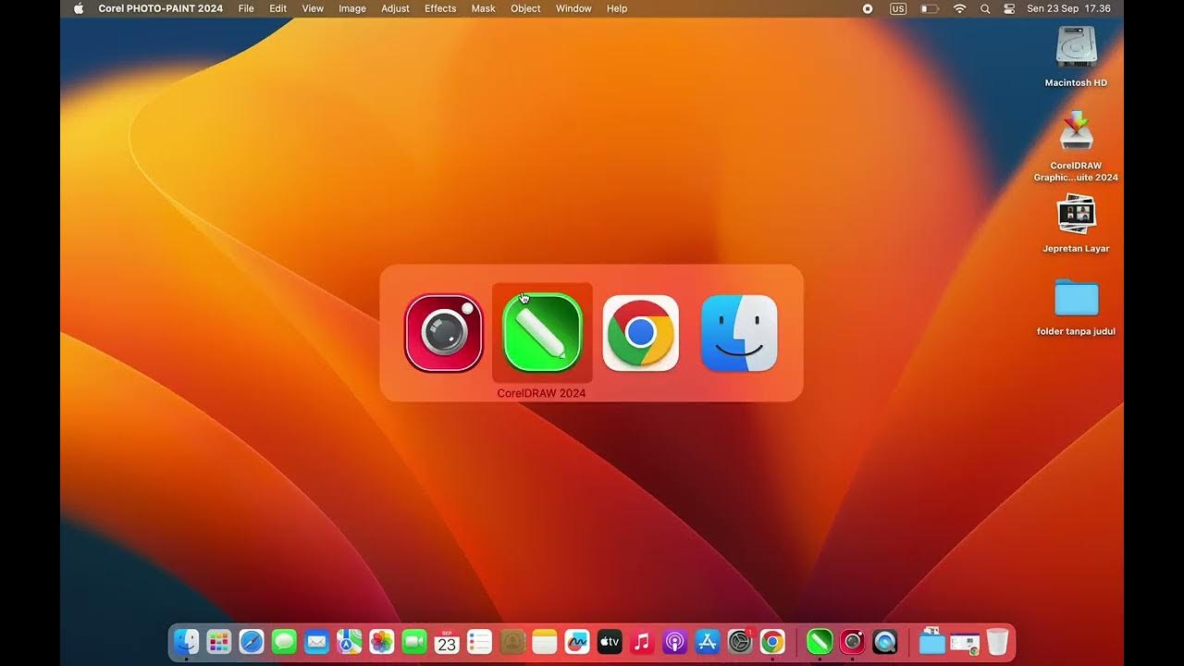The image size is (1184, 666).
Task: Open Launchpad from the Dock
Action: coord(219,641)
